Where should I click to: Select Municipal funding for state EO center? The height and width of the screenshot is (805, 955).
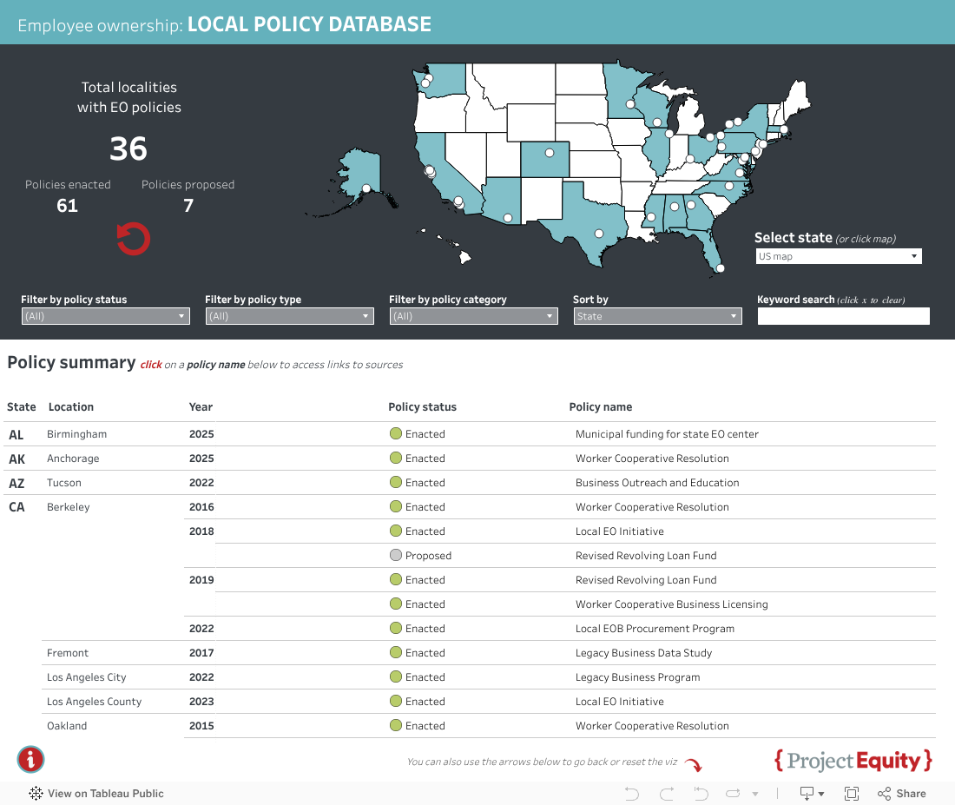(x=667, y=434)
